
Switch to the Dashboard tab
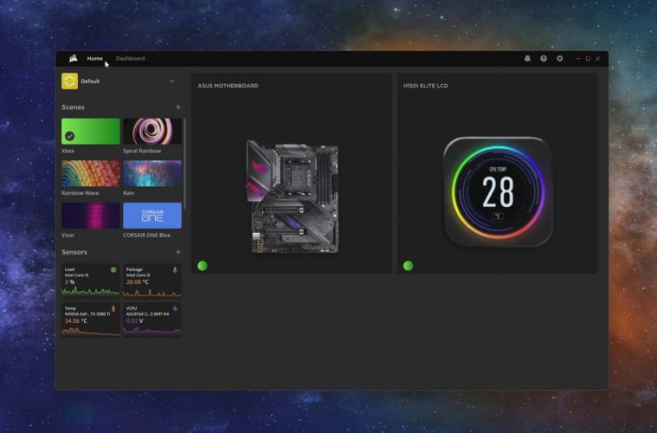pos(131,58)
